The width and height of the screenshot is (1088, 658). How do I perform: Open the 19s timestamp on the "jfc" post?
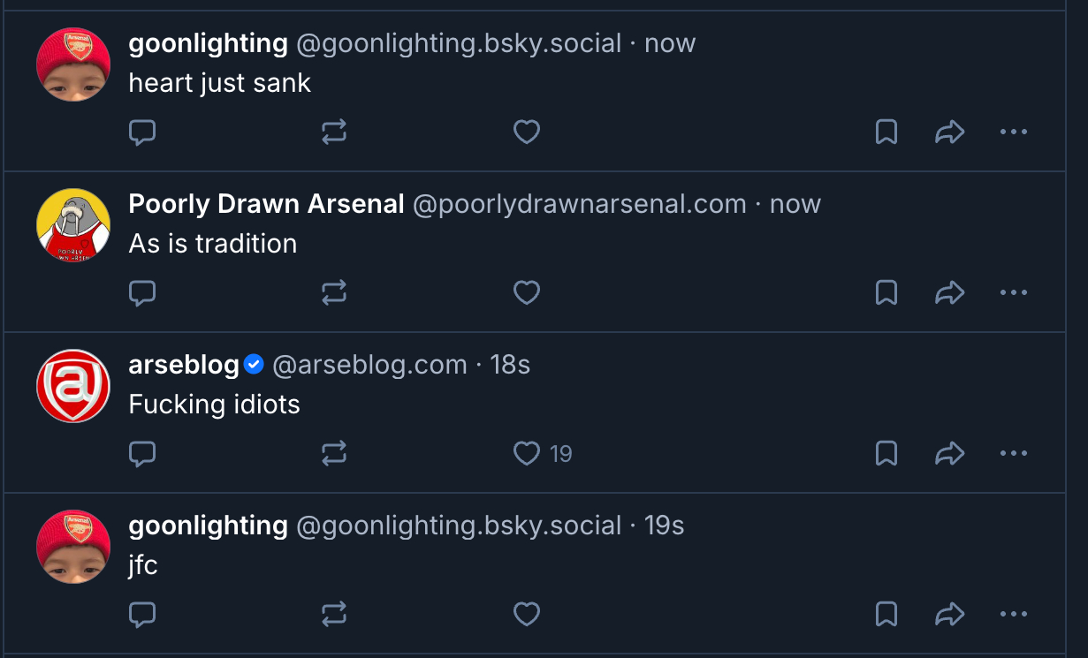(x=665, y=526)
